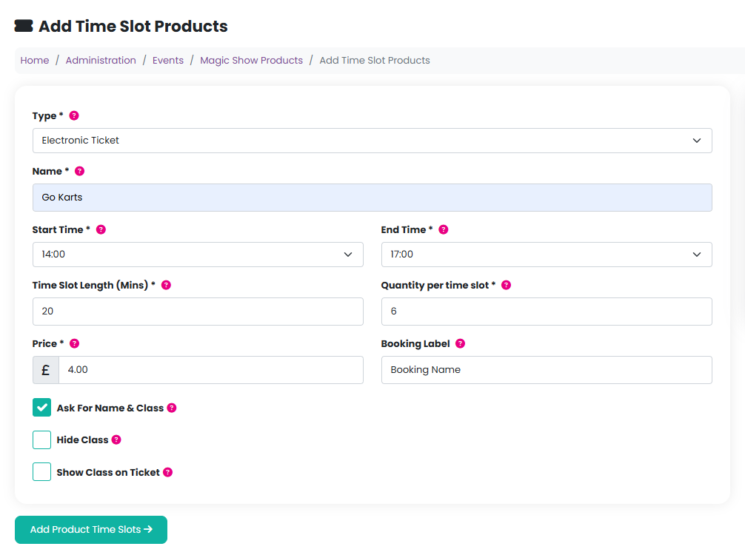Expand the Start Time dropdown
Image resolution: width=745 pixels, height=552 pixels.
click(198, 255)
